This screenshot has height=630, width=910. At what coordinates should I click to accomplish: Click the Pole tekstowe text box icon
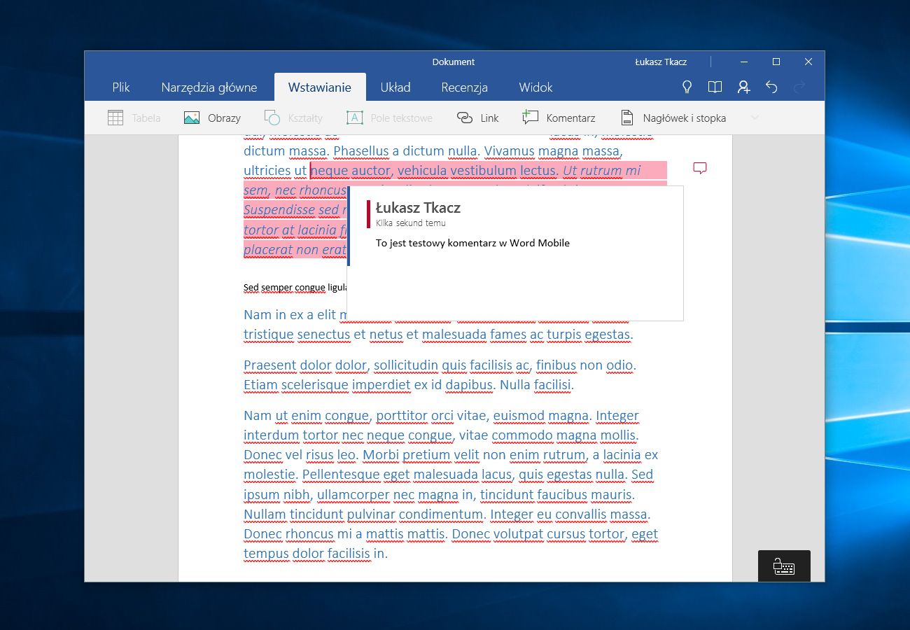355,118
